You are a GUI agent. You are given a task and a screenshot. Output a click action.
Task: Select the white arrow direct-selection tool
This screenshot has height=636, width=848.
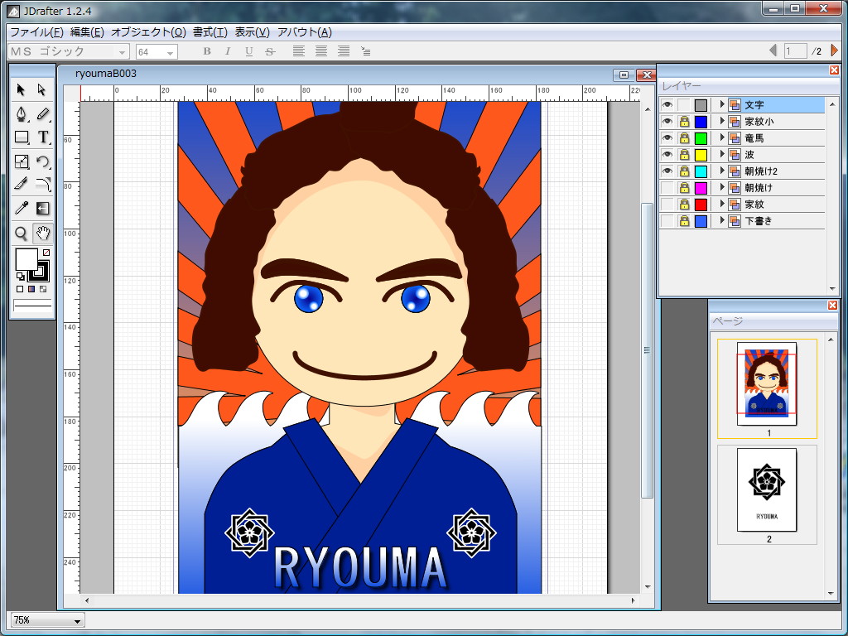click(42, 89)
